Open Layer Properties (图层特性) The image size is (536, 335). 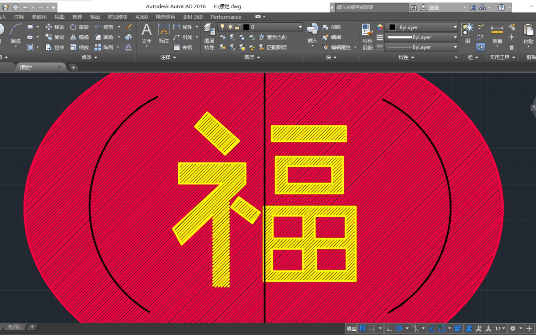pyautogui.click(x=209, y=37)
